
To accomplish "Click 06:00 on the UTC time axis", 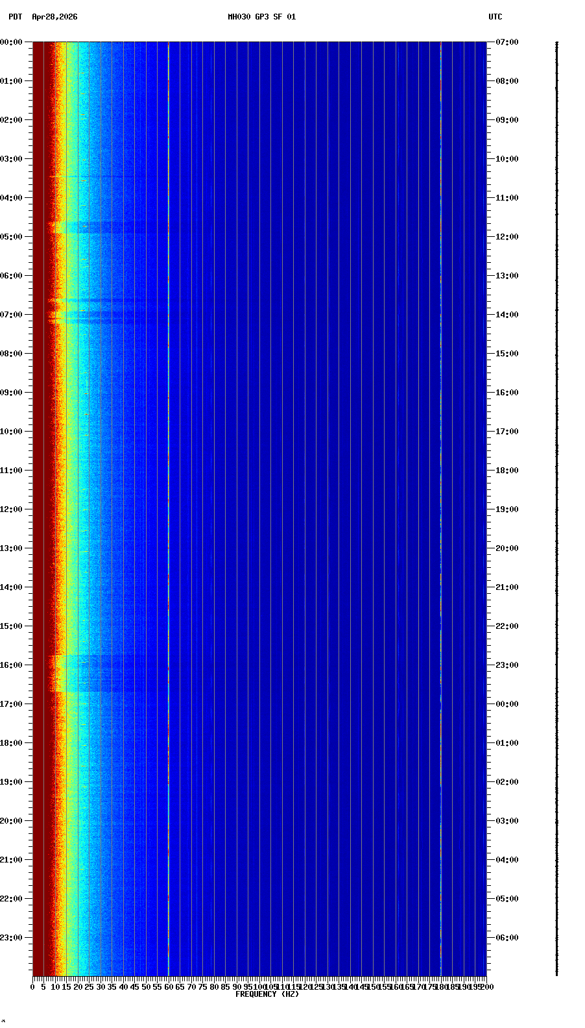I will click(507, 938).
